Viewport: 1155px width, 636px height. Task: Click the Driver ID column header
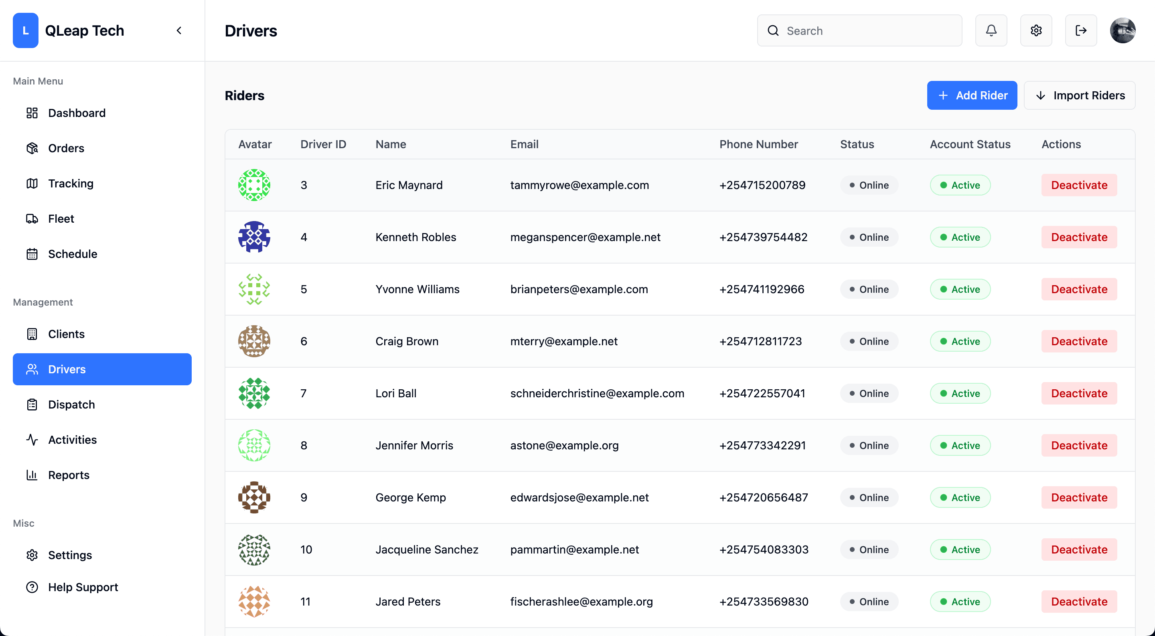(x=323, y=144)
